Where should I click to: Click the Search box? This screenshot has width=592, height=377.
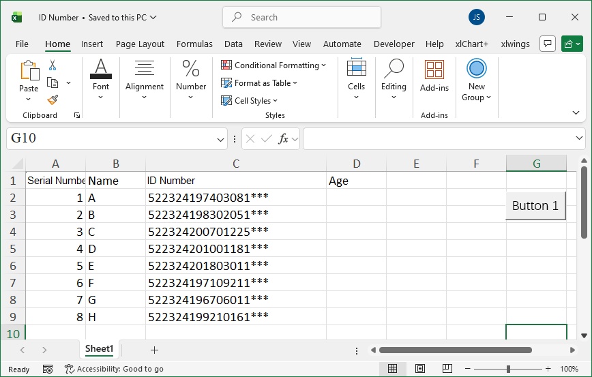tap(301, 17)
